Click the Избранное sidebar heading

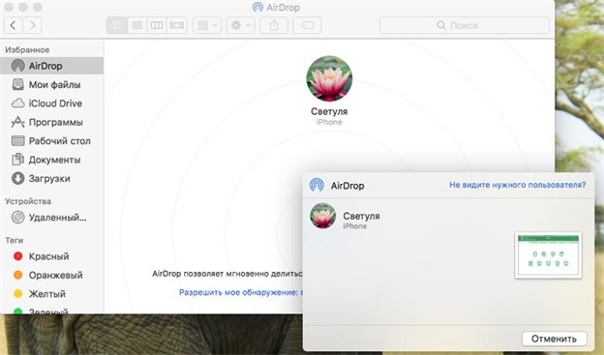(27, 50)
